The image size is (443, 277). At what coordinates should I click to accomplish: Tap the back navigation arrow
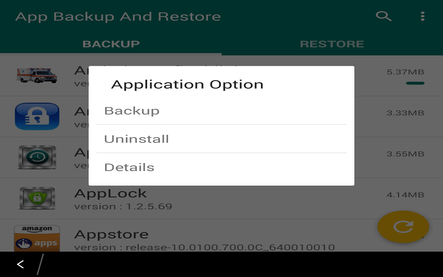20,264
